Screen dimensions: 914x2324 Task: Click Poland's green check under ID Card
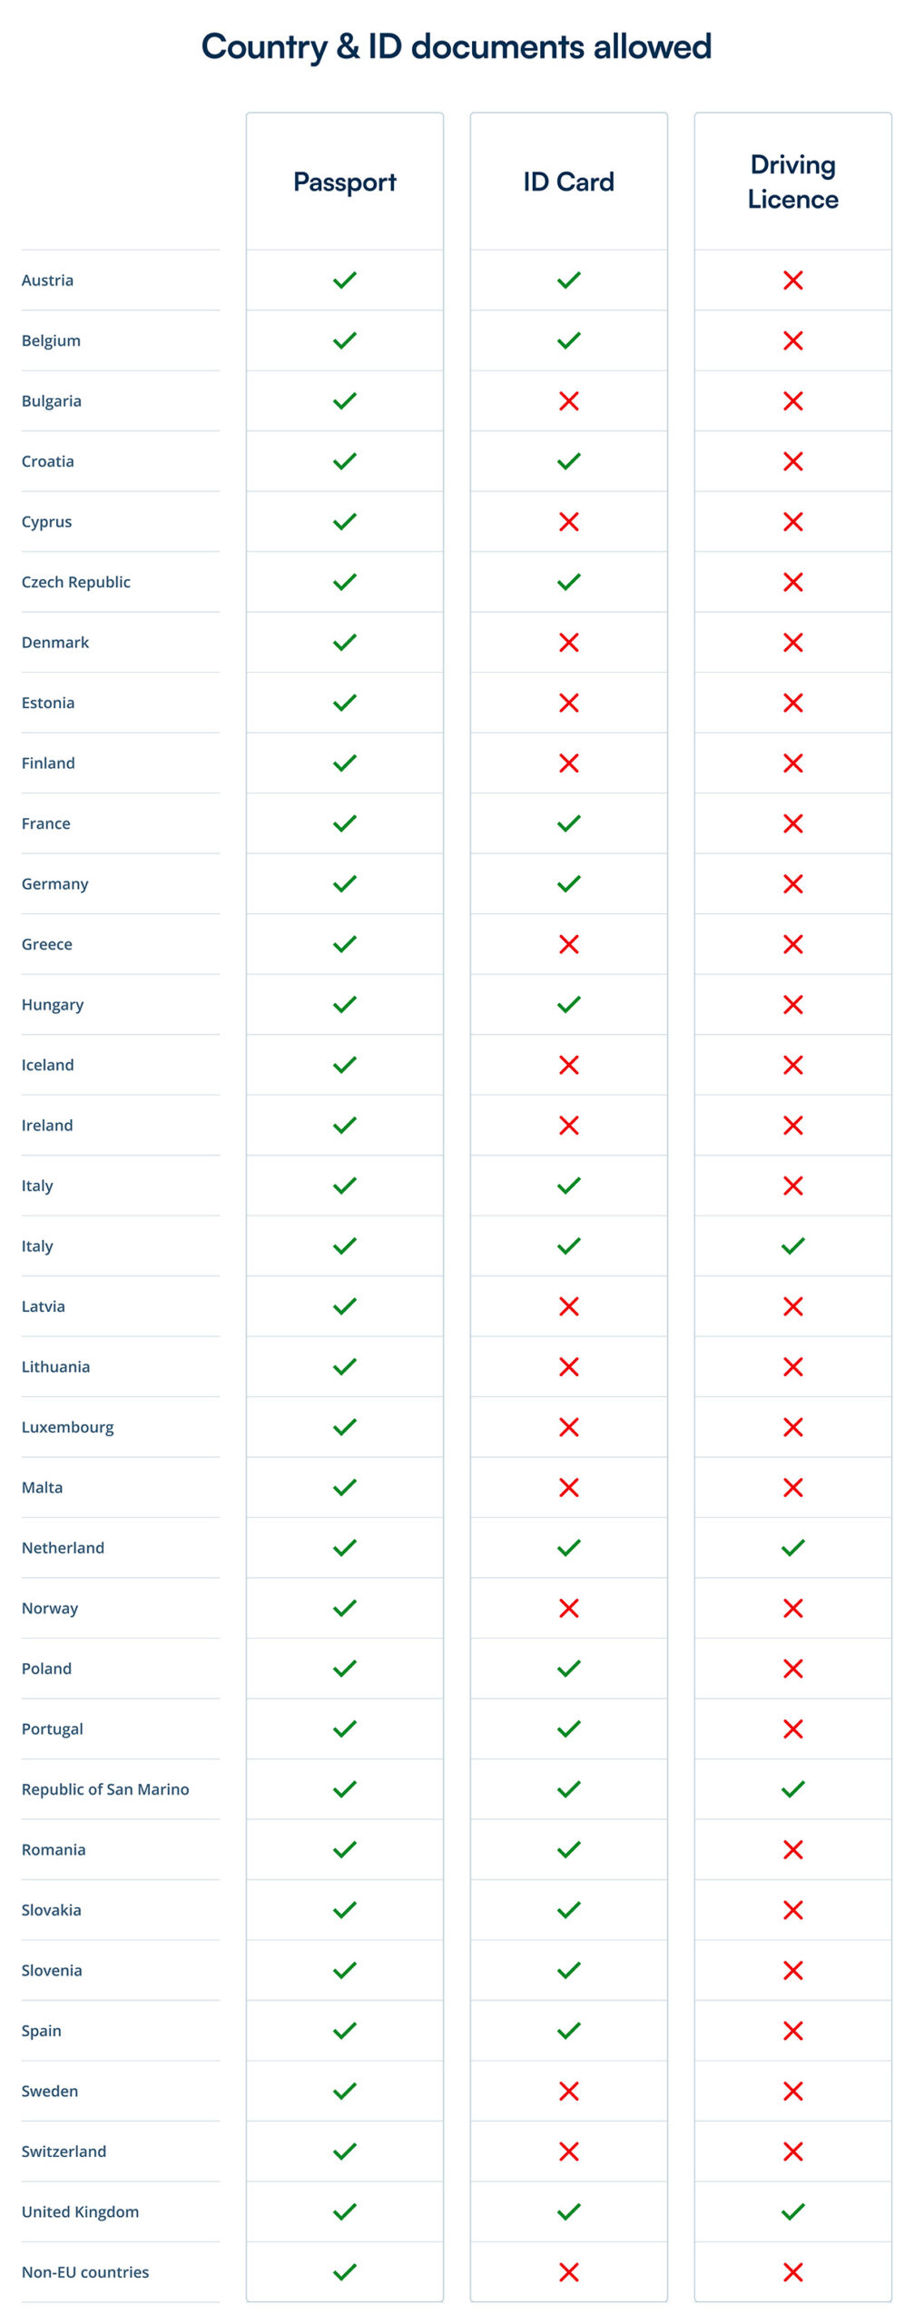[x=568, y=1668]
